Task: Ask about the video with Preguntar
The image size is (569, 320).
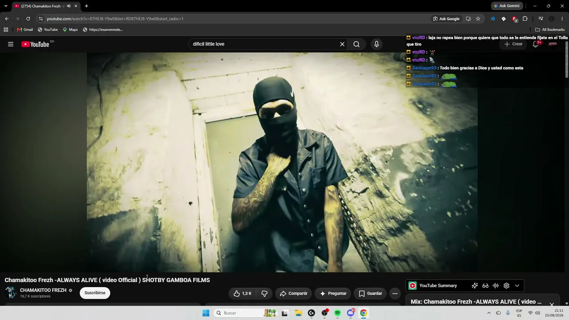Action: tap(333, 293)
